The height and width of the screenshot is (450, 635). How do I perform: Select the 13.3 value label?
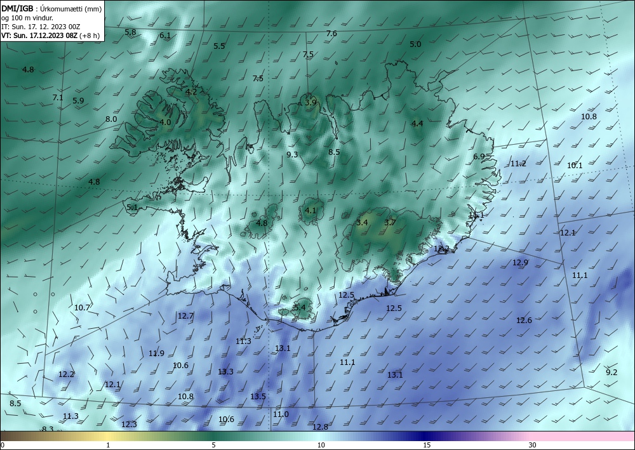tap(225, 371)
